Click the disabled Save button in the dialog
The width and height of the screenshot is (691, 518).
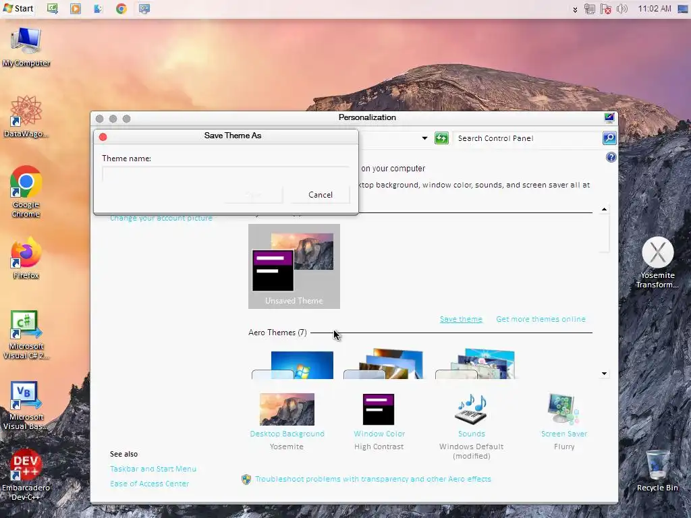point(253,195)
